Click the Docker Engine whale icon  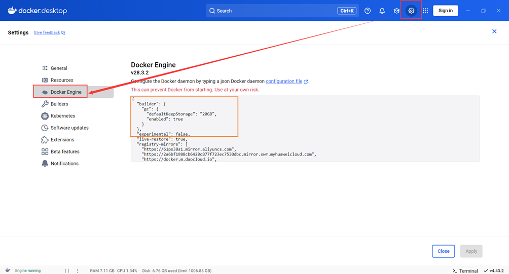point(45,92)
